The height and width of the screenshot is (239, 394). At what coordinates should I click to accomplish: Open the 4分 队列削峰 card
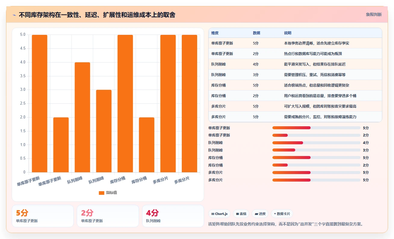click(173, 216)
